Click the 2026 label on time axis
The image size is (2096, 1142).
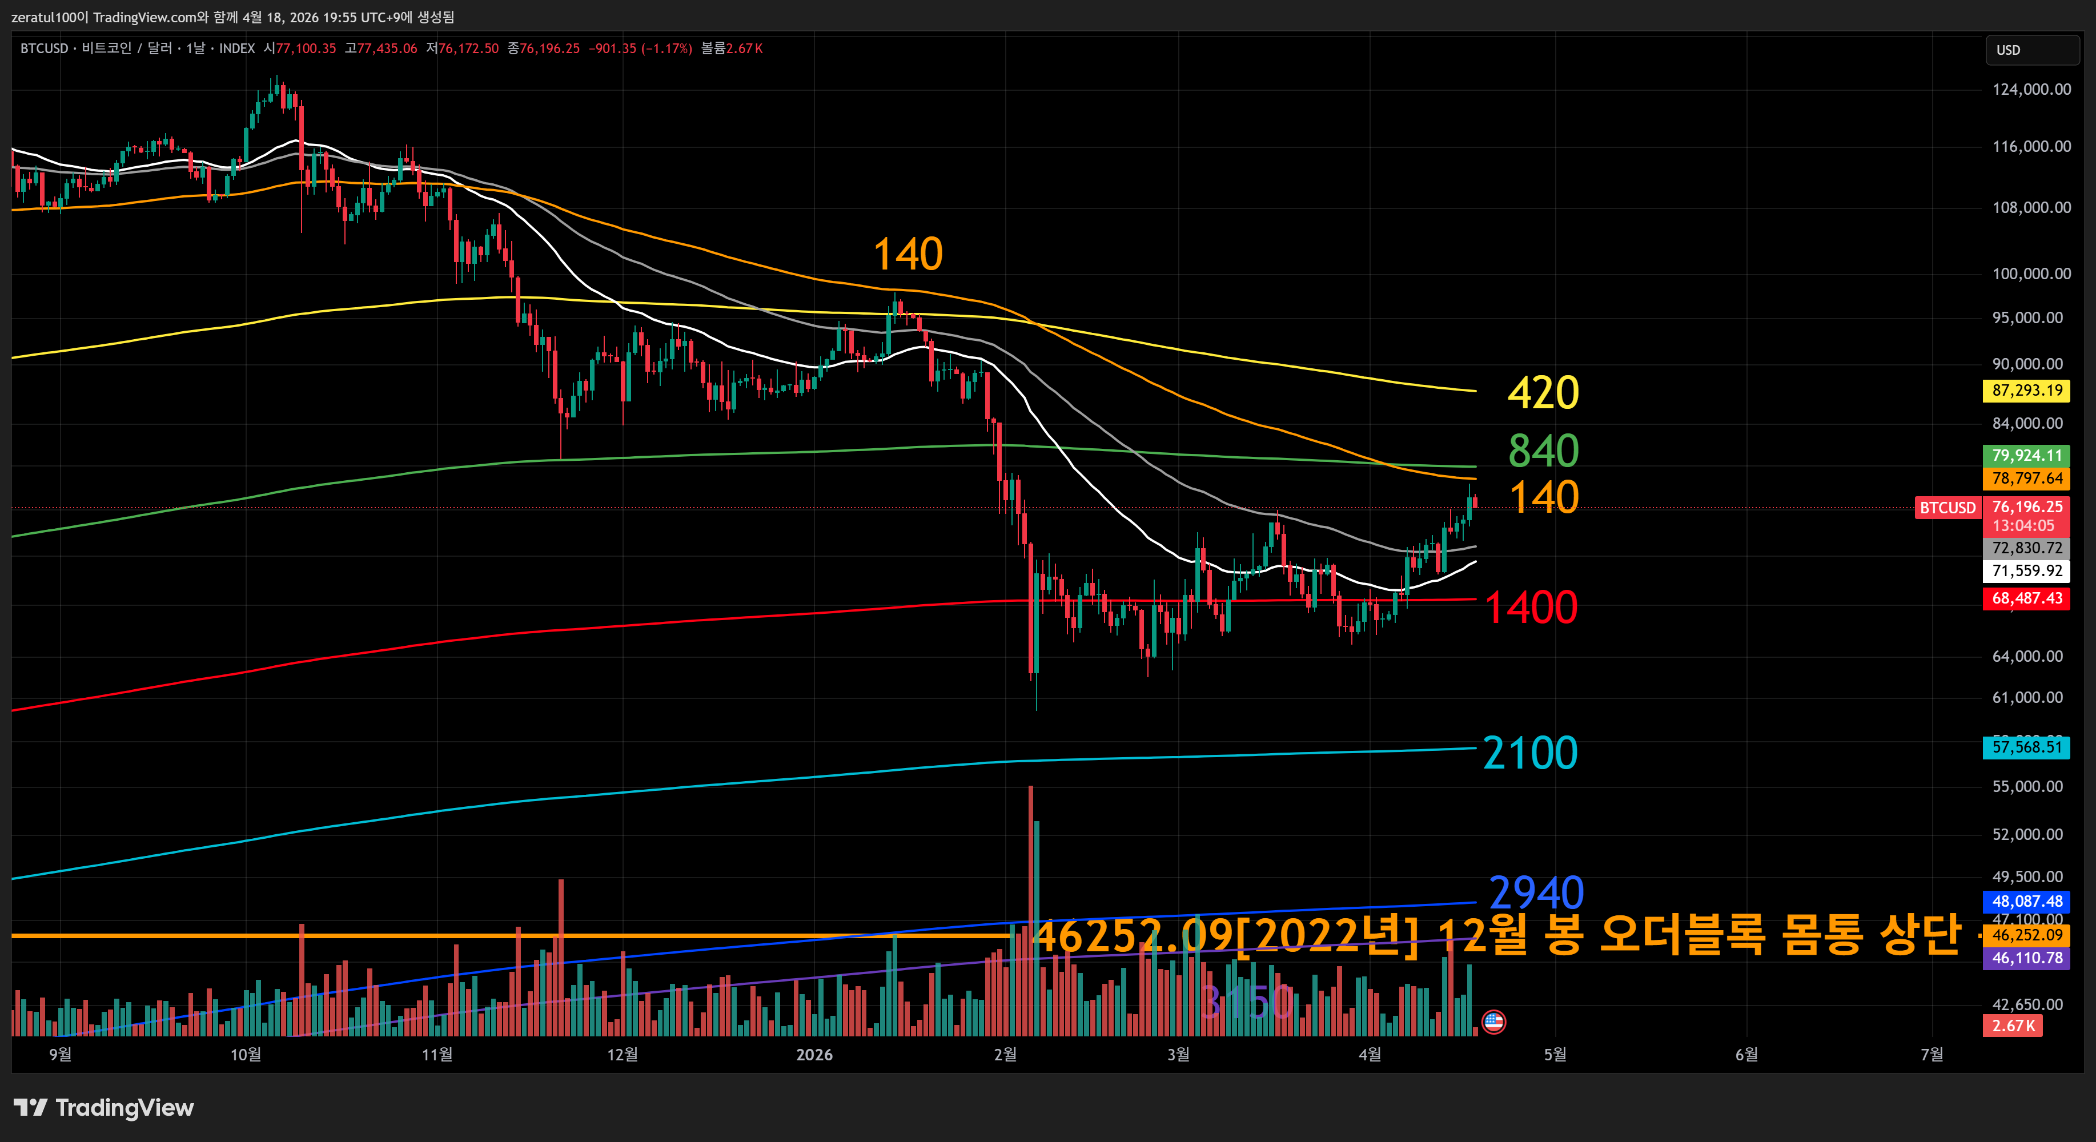click(814, 1055)
